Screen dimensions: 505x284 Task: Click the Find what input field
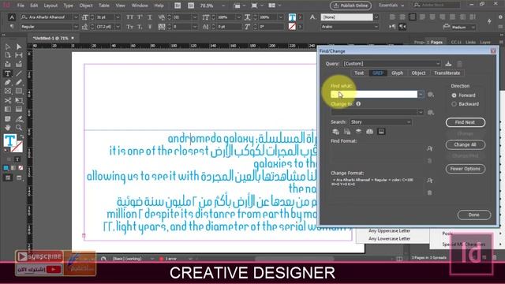tap(374, 95)
